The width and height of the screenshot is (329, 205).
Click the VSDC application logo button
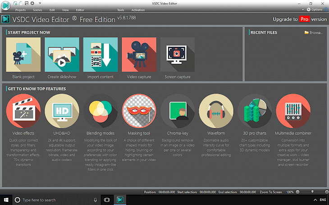[x=5, y=6]
